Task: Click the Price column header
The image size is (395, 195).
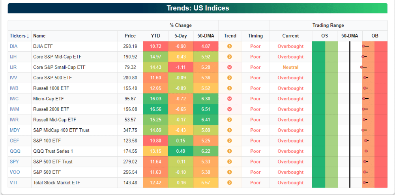Action: point(130,36)
